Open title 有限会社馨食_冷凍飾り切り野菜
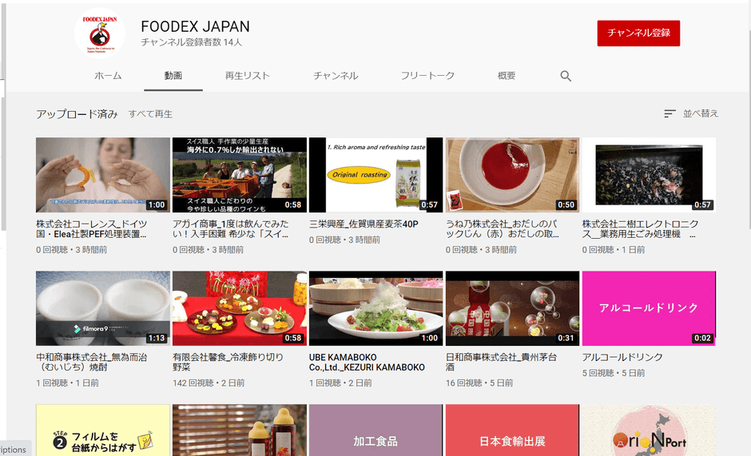This screenshot has width=751, height=456. 228,362
